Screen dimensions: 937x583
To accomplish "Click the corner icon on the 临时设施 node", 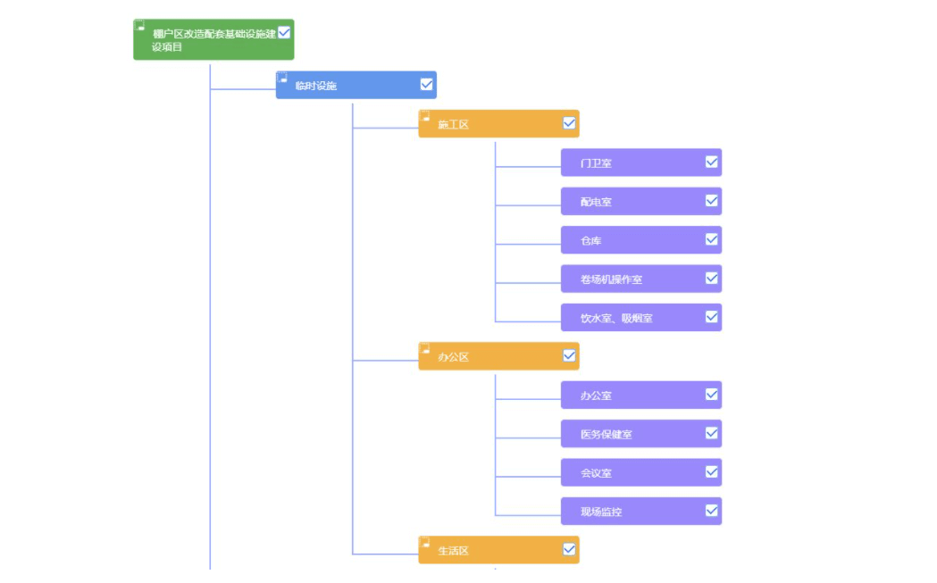I will point(282,78).
